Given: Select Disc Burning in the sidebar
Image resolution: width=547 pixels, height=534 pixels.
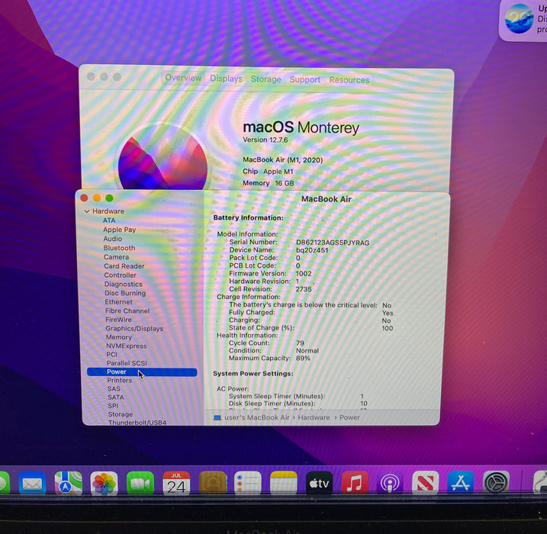Looking at the screenshot, I should (x=125, y=293).
